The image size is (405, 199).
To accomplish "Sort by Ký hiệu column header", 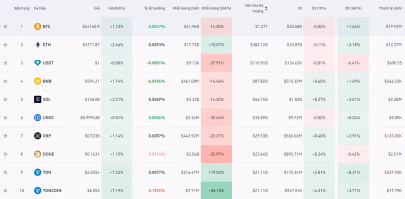I will pos(40,8).
